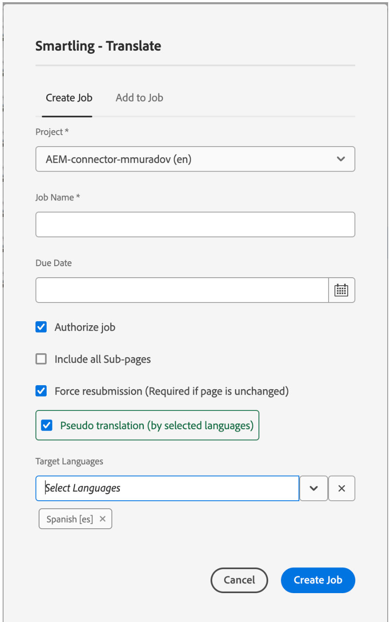The width and height of the screenshot is (389, 622).
Task: Enable Include all Sub-pages checkbox
Action: (41, 359)
